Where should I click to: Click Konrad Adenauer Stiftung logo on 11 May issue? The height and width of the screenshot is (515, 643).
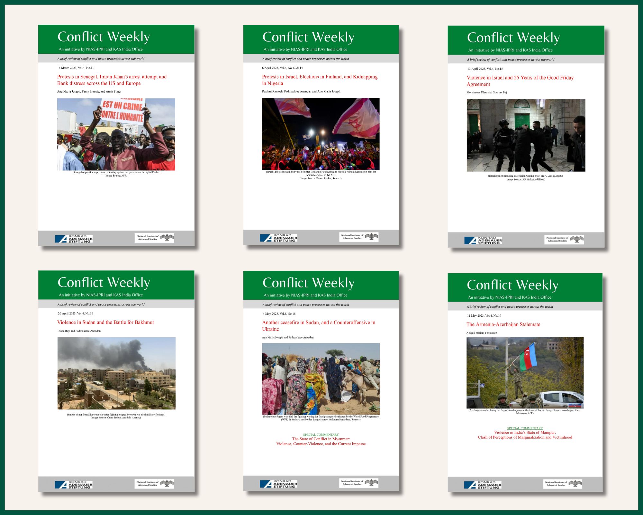point(483,485)
